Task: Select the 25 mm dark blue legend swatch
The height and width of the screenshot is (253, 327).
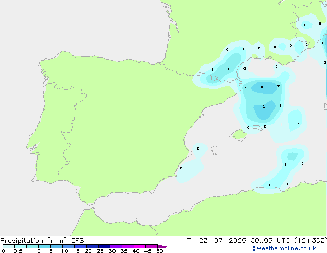Action: point(104,246)
